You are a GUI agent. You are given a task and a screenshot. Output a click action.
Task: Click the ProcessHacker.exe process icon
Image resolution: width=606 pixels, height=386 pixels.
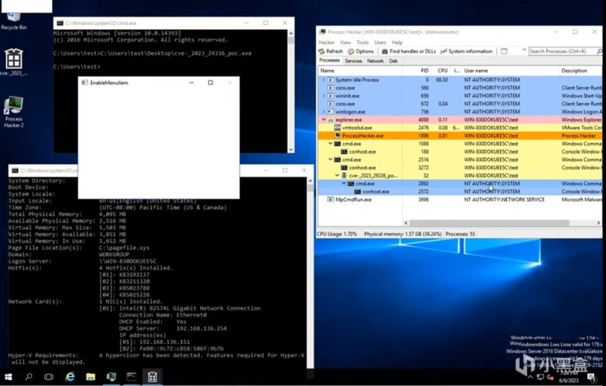(337, 136)
